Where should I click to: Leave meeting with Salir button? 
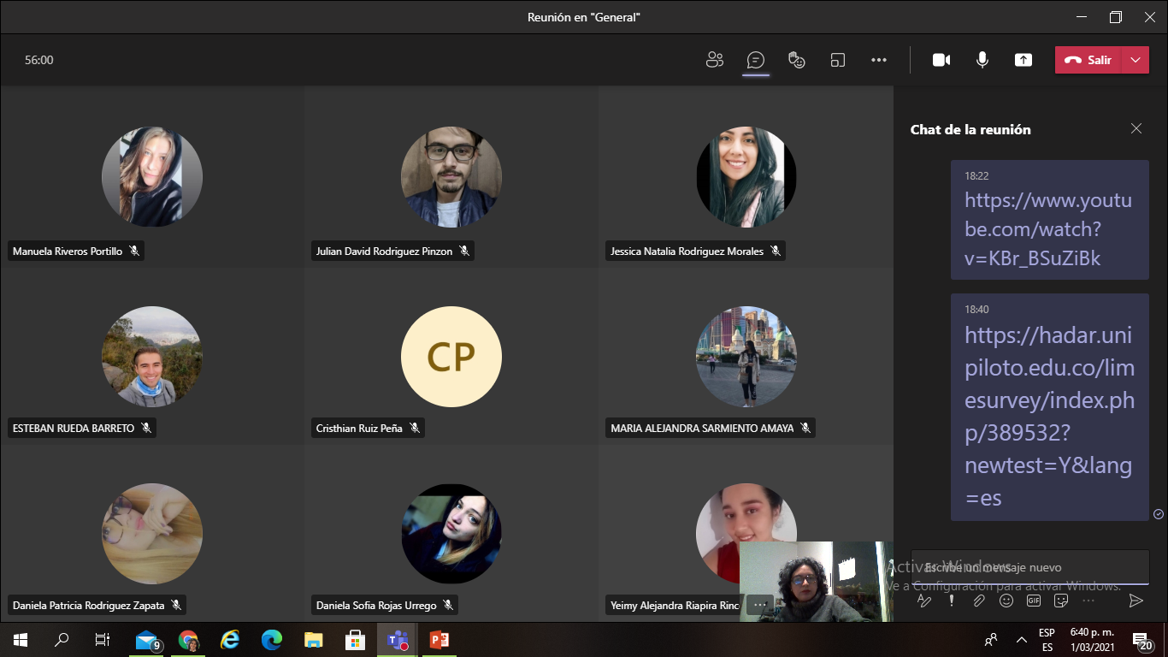point(1088,60)
